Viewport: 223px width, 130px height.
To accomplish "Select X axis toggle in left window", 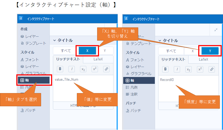I will tap(87, 51).
